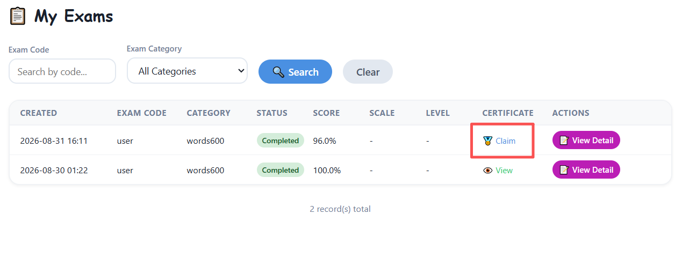
Task: Click Completed badge in the 96.0% row
Action: point(281,141)
